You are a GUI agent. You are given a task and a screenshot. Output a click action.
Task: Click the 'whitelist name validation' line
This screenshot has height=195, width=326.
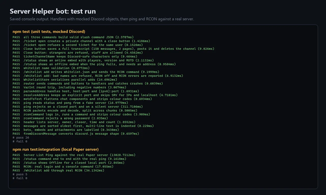51,68
